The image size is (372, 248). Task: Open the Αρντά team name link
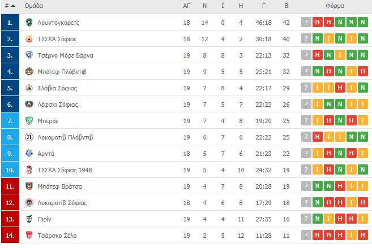46,154
